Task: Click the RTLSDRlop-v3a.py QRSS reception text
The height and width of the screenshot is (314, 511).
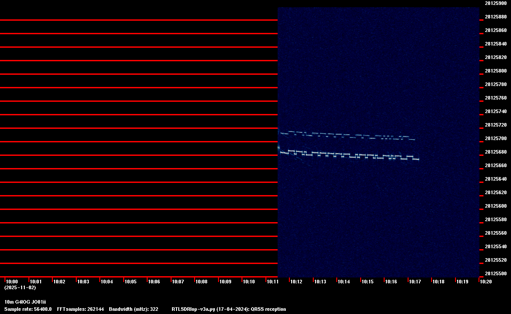Action: [229, 309]
